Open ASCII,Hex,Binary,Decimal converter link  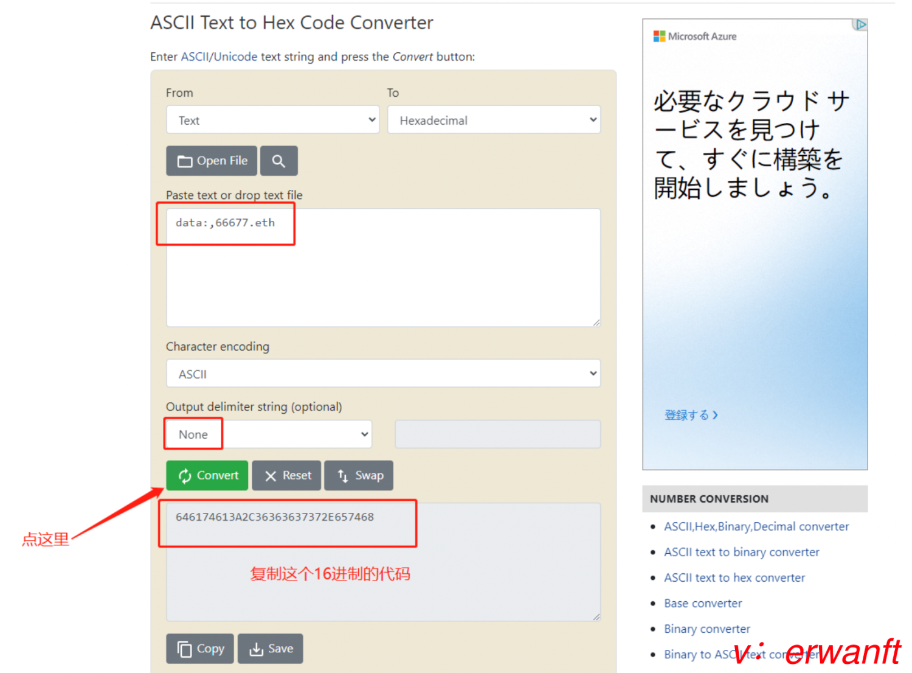point(756,526)
